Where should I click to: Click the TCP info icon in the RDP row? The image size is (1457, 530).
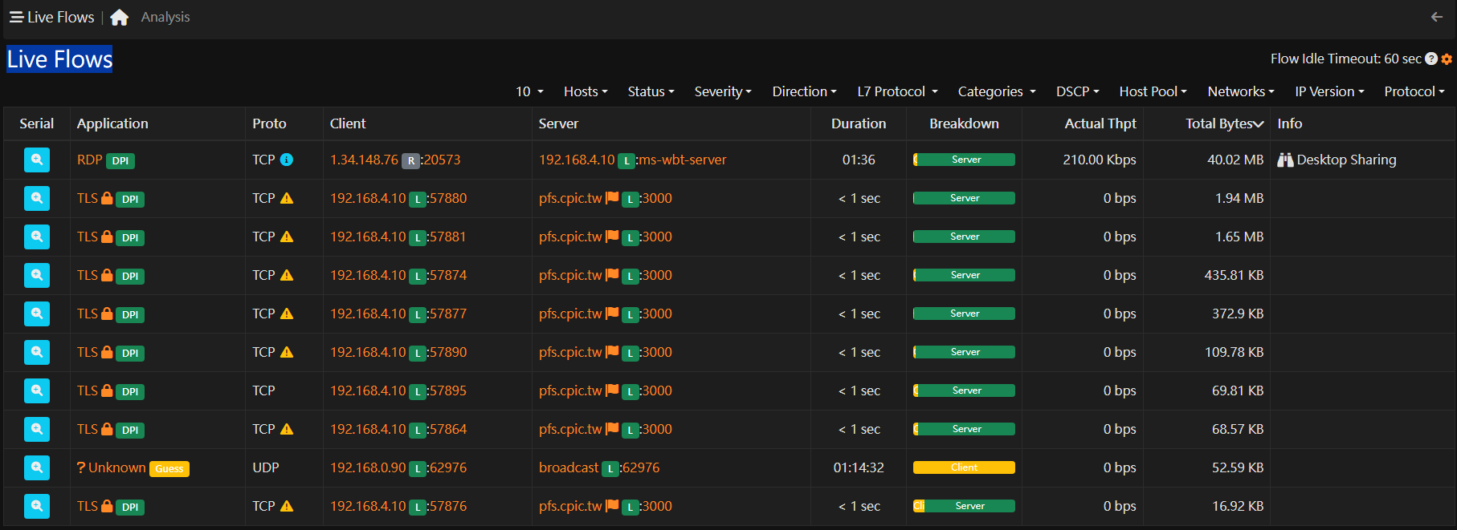click(x=287, y=160)
